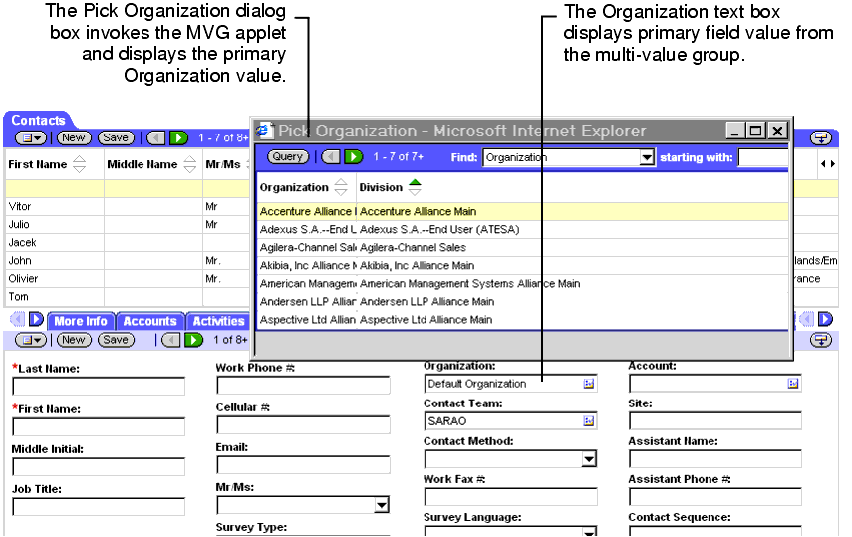Go to previous record in form applet
The image size is (852, 537).
pyautogui.click(x=171, y=341)
